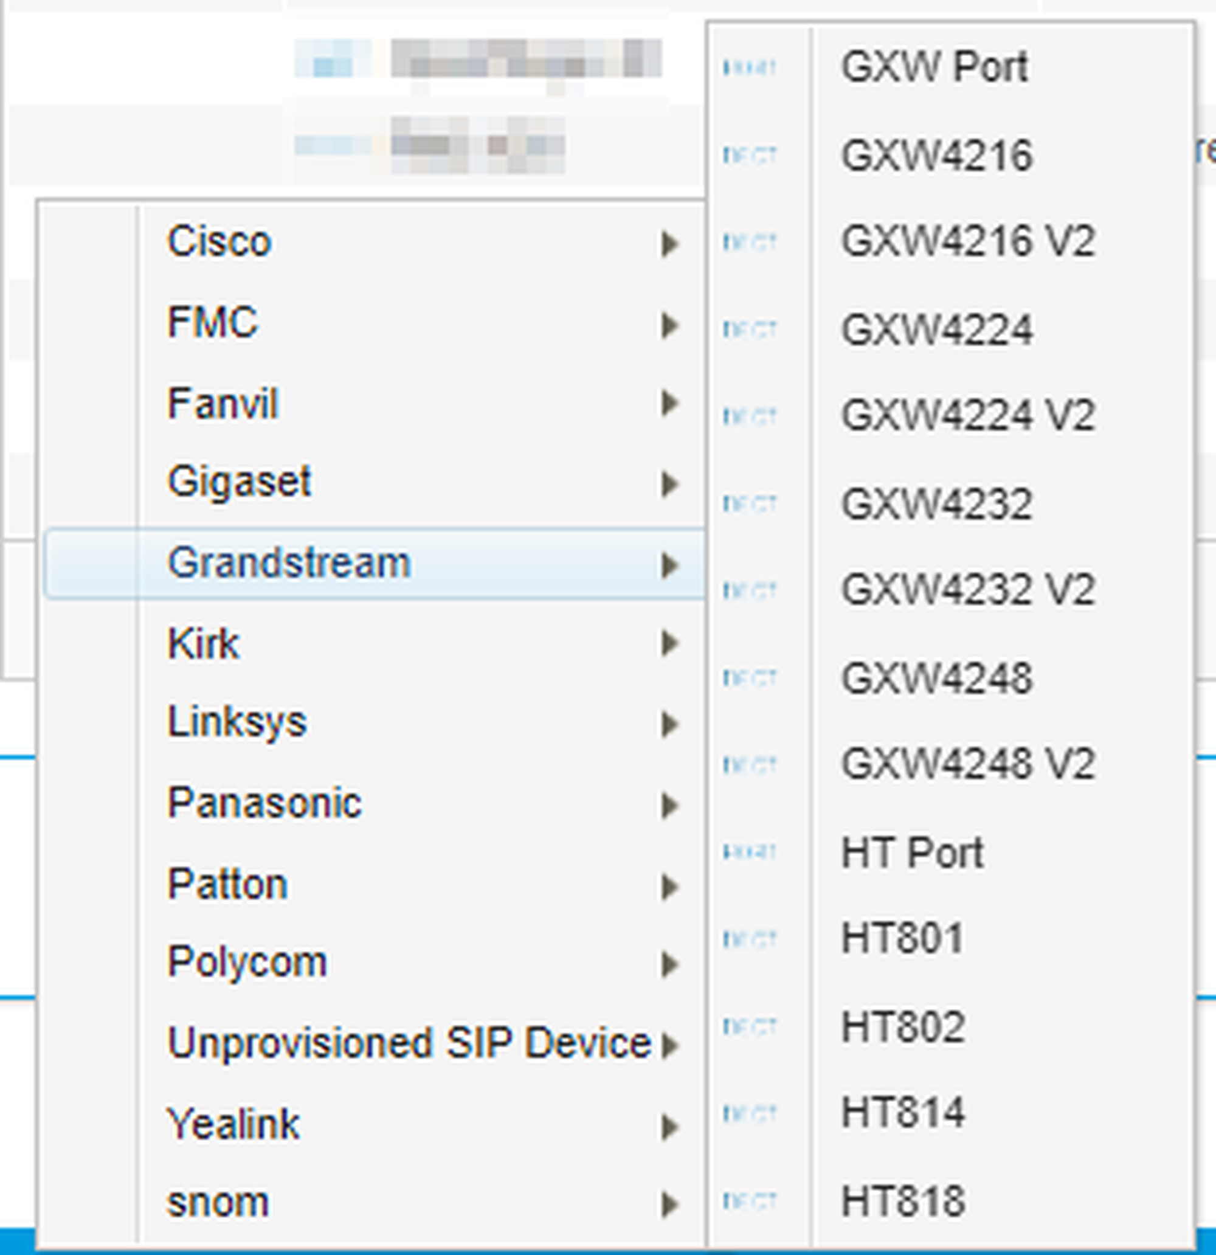Click the icon beside GXW Port
Screen dimensions: 1216x1255
click(749, 67)
